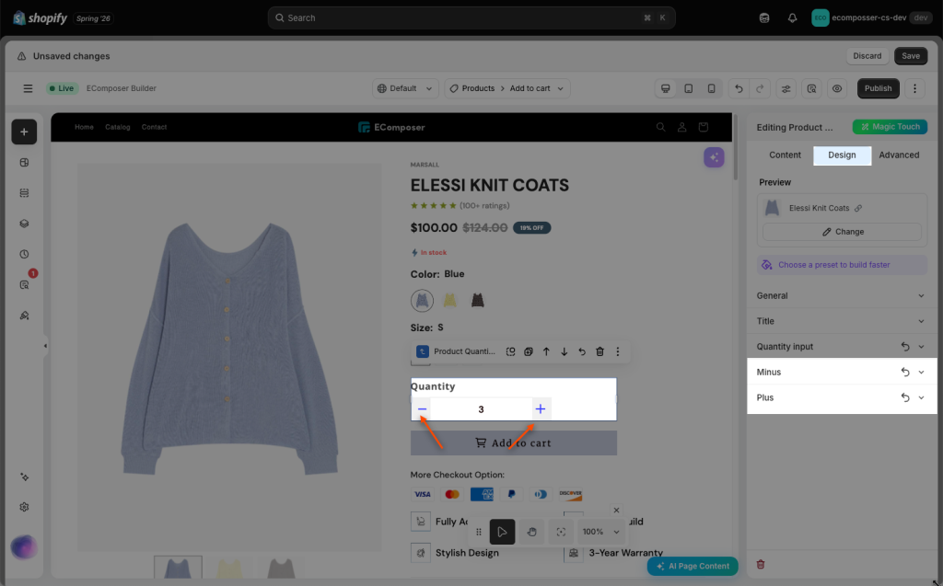
Task: Switch to the Content tab
Action: pos(785,155)
